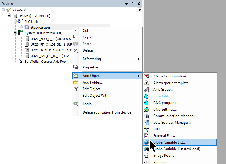The width and height of the screenshot is (226, 164).
Task: Select SoftMotion General Axis Pool item
Action: pos(45,62)
